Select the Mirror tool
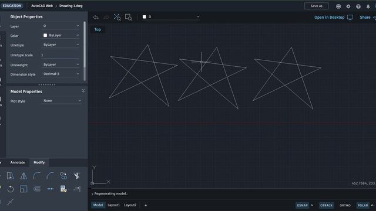Screen dimensions: 376x211 click(23, 176)
